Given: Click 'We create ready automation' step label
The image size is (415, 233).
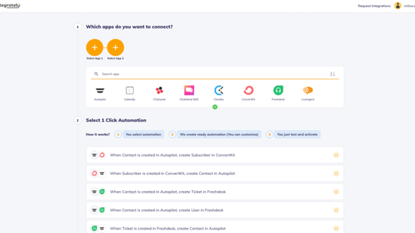Looking at the screenshot, I should (219, 135).
